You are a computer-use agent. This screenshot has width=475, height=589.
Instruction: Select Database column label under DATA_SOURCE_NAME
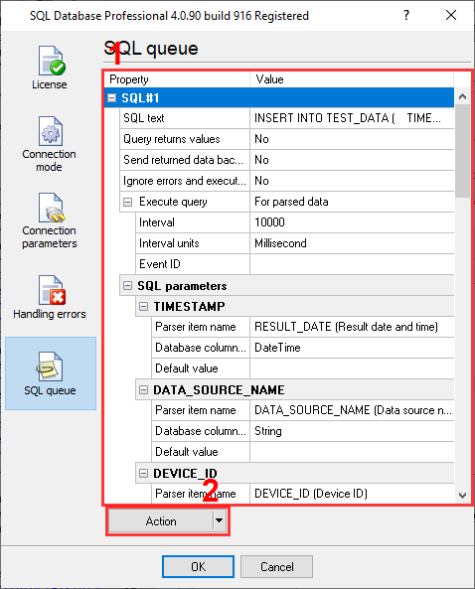pos(201,431)
